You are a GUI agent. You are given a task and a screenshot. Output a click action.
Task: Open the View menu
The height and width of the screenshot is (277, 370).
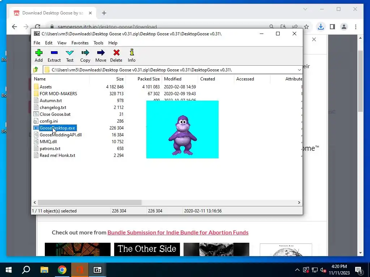click(x=62, y=43)
